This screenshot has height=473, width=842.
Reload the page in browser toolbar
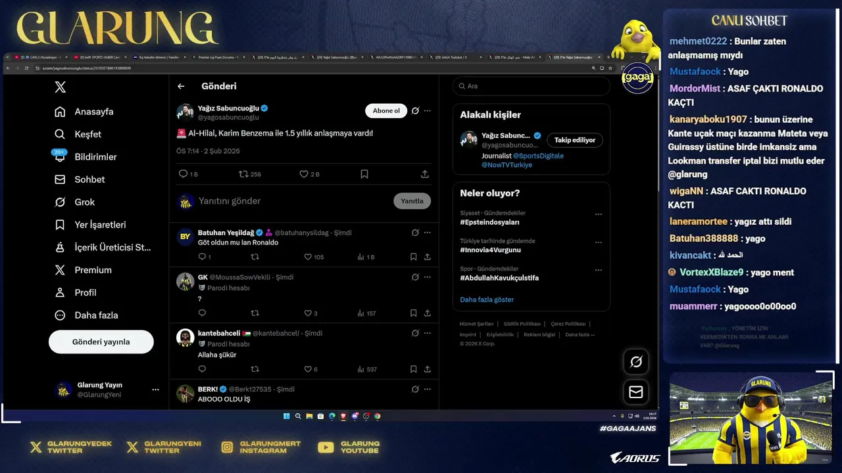click(26, 68)
